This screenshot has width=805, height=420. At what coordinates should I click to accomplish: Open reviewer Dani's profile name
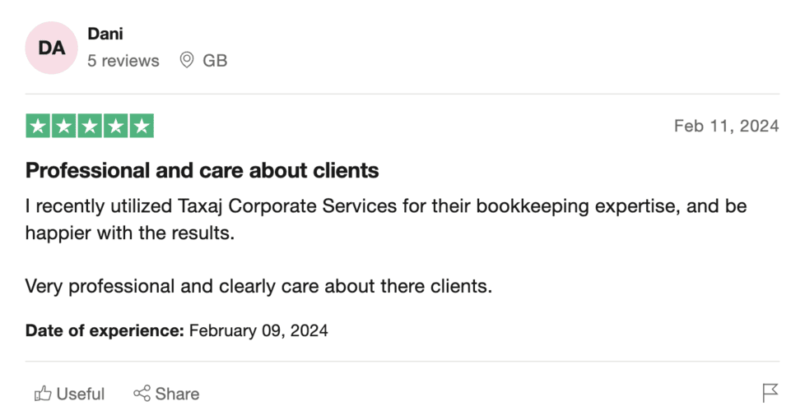point(105,34)
